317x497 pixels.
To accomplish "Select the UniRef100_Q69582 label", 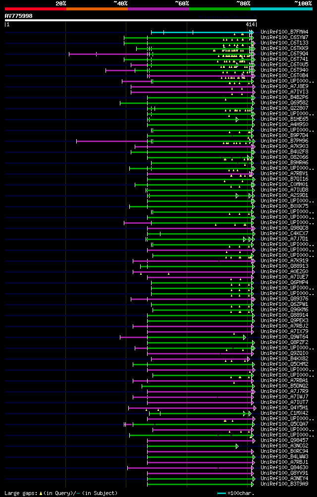I will click(x=284, y=102).
